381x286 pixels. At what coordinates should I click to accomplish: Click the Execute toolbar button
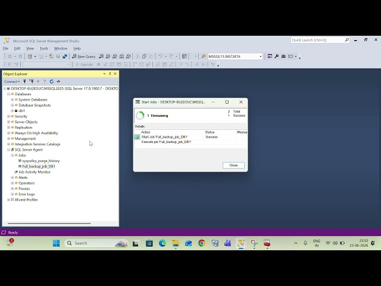(x=85, y=64)
